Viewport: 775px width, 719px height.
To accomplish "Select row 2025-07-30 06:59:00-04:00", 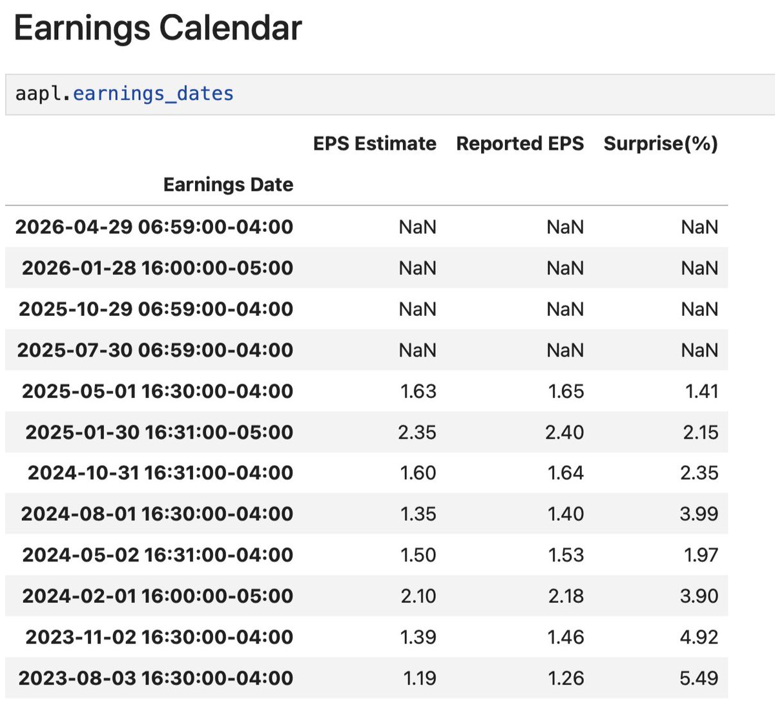I will click(x=366, y=349).
